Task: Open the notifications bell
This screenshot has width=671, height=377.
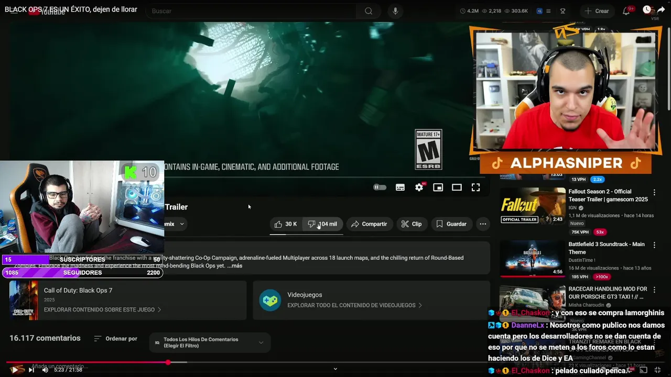Action: tap(626, 11)
